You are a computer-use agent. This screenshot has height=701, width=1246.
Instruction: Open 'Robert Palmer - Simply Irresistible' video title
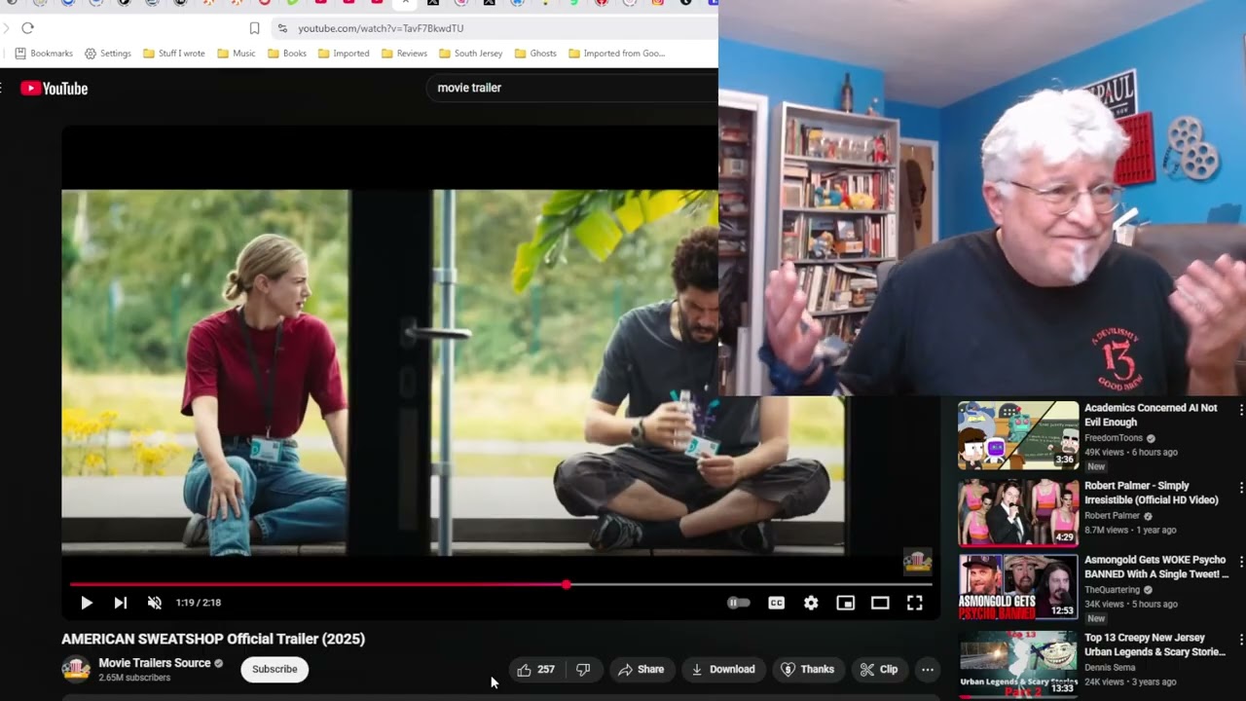click(x=1152, y=493)
